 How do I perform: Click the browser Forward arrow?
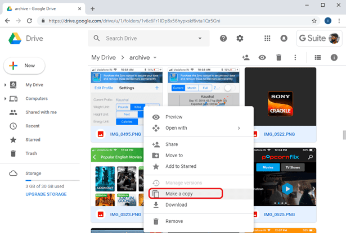19,21
